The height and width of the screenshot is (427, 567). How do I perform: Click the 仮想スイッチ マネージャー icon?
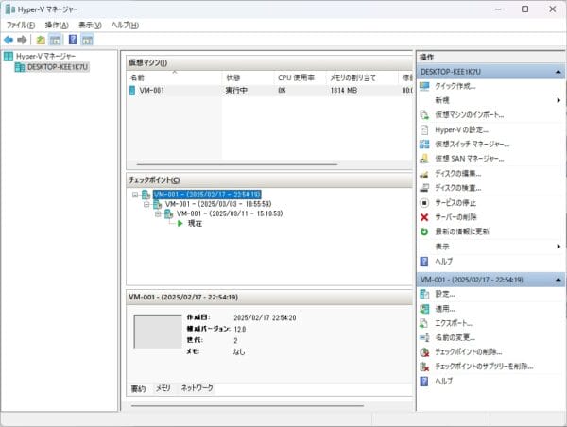pyautogui.click(x=424, y=145)
